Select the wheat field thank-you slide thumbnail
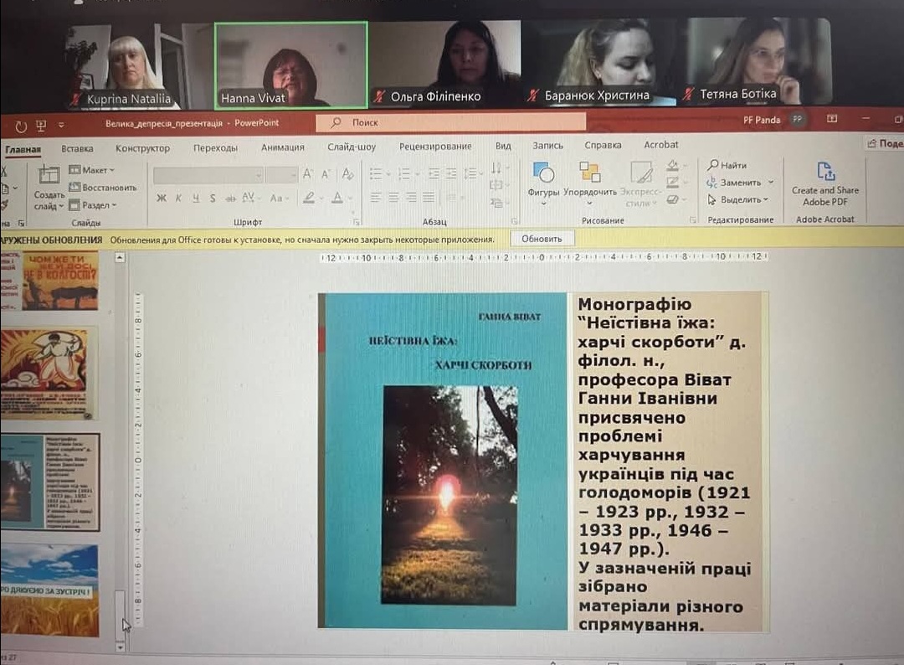This screenshot has width=904, height=665. (49, 590)
